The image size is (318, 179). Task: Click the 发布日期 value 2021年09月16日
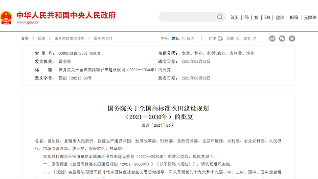click(196, 78)
